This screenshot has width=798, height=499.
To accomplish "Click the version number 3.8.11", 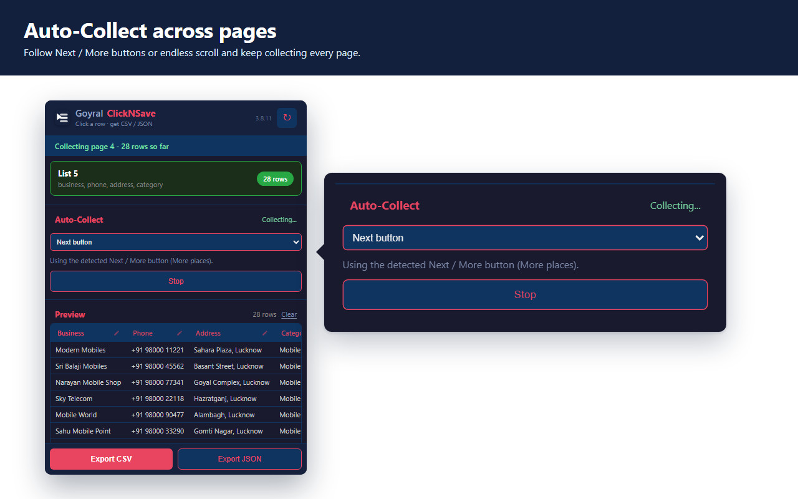I will pos(263,118).
